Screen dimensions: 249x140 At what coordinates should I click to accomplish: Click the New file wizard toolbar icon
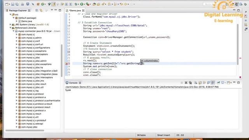pyautogui.click(x=7, y=4)
